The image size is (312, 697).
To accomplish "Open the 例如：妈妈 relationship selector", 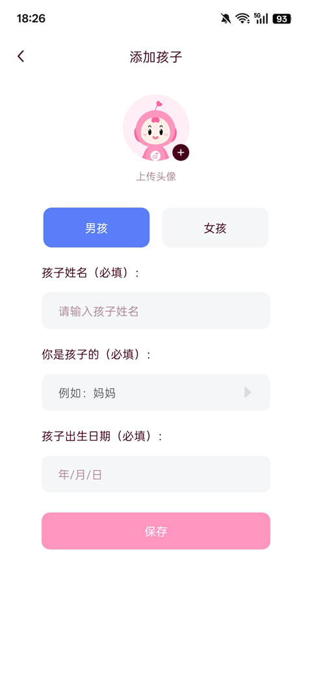I will [156, 393].
